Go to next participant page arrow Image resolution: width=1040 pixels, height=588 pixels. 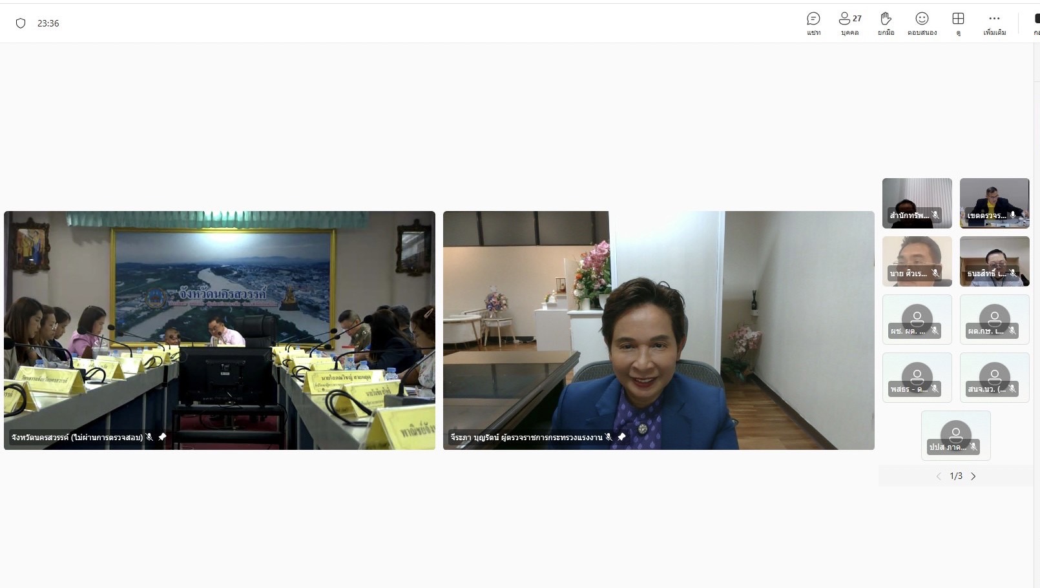point(973,476)
